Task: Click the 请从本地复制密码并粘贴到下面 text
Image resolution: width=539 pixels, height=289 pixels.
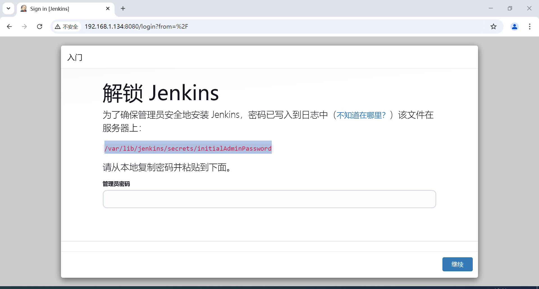Action: pyautogui.click(x=167, y=167)
